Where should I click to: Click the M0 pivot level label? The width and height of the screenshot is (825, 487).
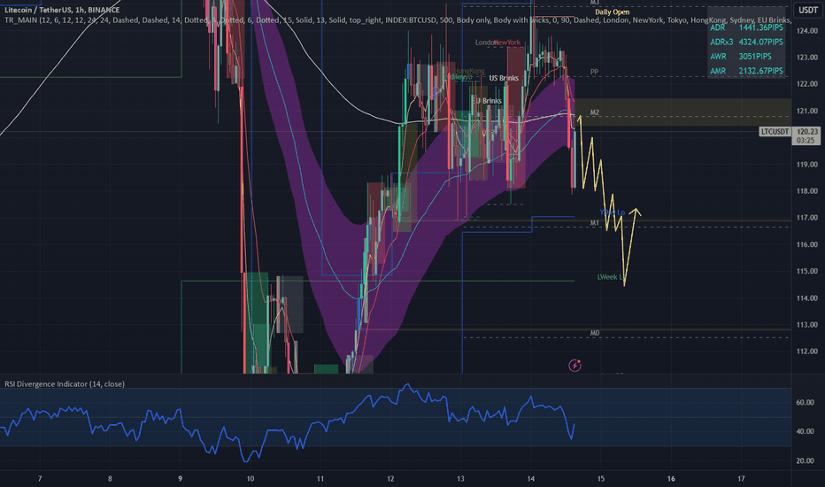coord(595,333)
